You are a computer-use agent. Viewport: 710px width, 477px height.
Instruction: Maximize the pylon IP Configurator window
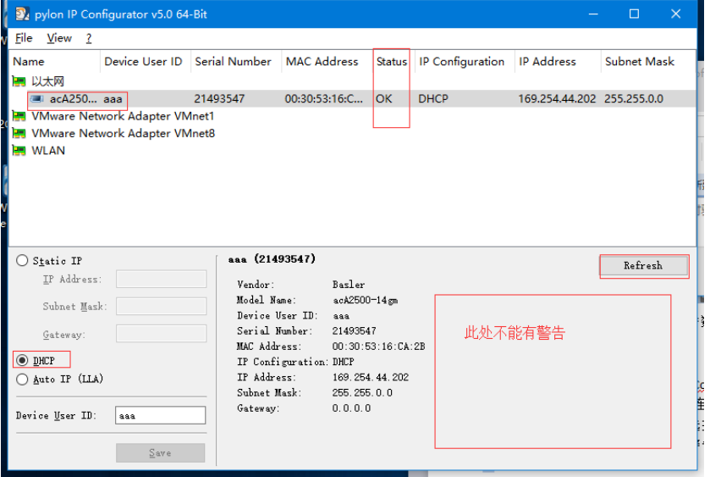click(x=635, y=14)
